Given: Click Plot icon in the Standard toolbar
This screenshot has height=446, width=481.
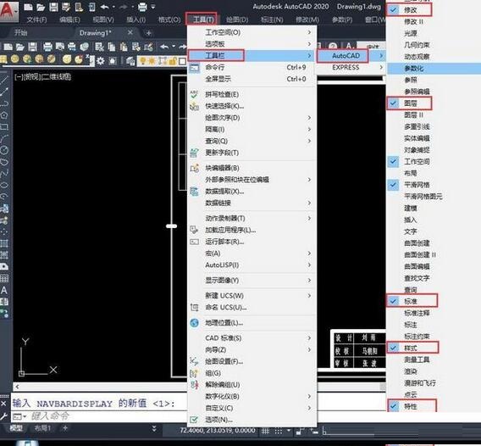Looking at the screenshot, I should click(47, 47).
